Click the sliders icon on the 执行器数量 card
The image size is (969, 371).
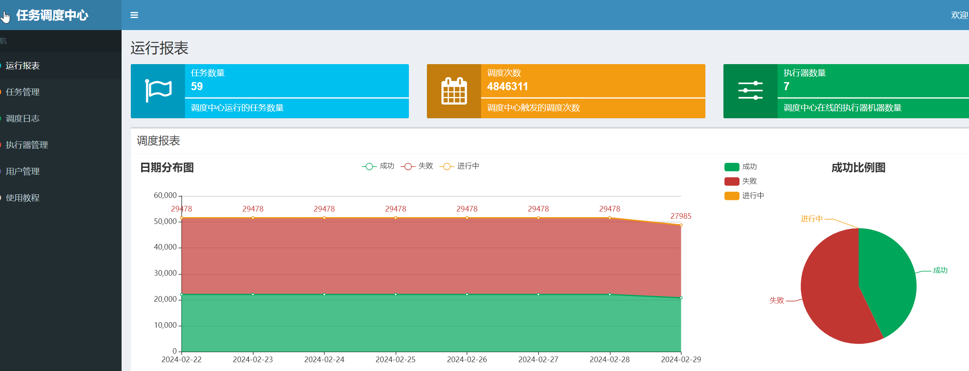[750, 91]
